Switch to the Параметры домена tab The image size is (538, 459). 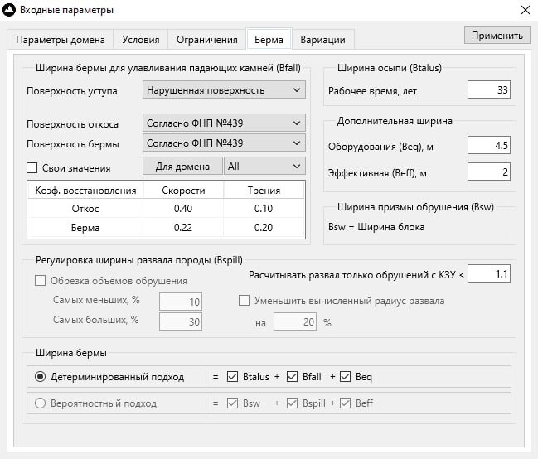point(61,40)
